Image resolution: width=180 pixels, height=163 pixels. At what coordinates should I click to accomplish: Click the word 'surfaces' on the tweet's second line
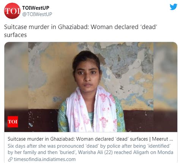[x=15, y=35]
